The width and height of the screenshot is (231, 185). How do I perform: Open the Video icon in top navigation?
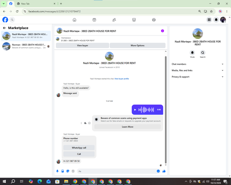(94, 20)
